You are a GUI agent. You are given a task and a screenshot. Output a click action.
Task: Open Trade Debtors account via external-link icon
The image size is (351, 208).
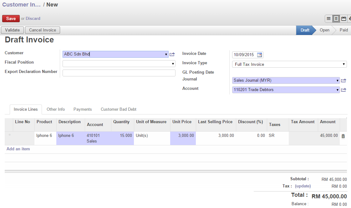tap(343, 89)
